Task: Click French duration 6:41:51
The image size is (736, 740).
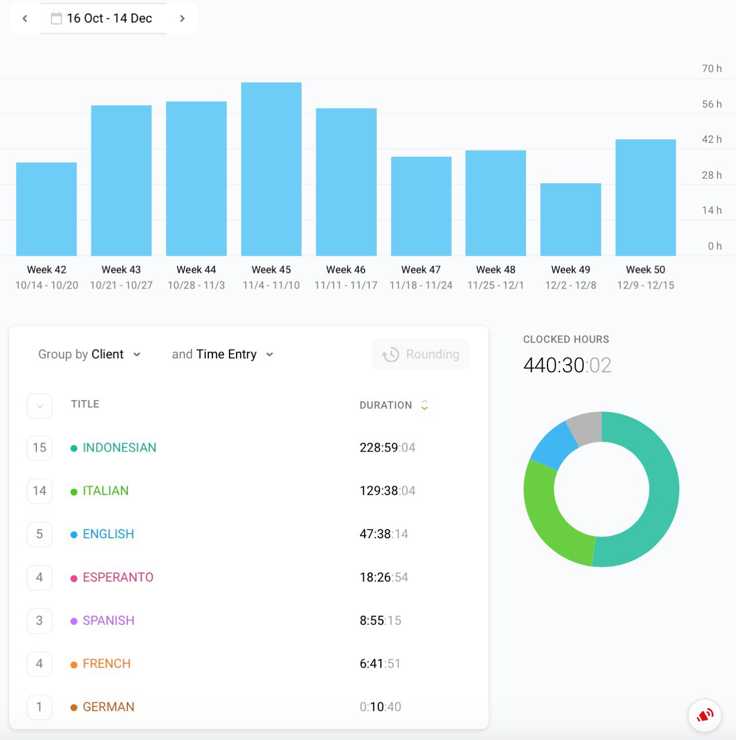Action: point(380,664)
